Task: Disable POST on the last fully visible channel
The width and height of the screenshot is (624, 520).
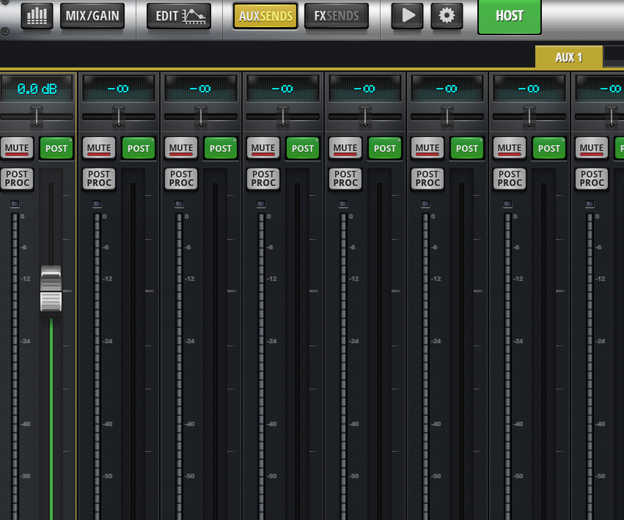Action: [x=548, y=148]
